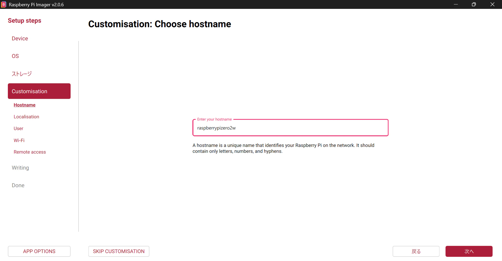This screenshot has width=502, height=261.
Task: Click the 'Setup steps' sidebar heading
Action: tap(25, 21)
